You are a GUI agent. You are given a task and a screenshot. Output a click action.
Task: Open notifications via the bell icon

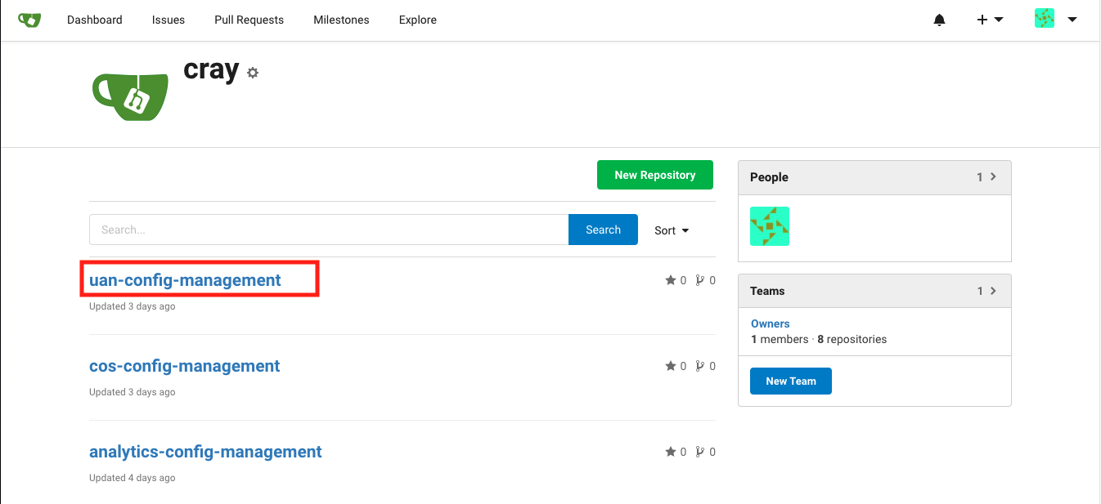[x=939, y=20]
